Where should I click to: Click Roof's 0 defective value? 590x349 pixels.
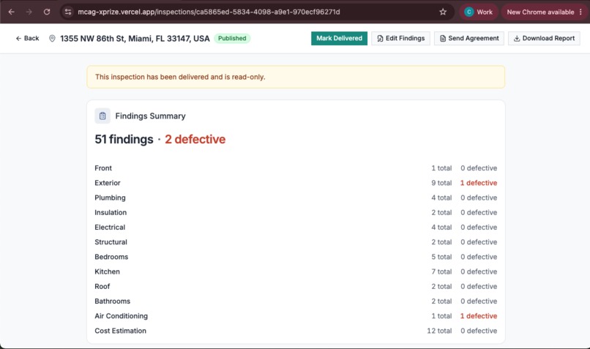479,287
